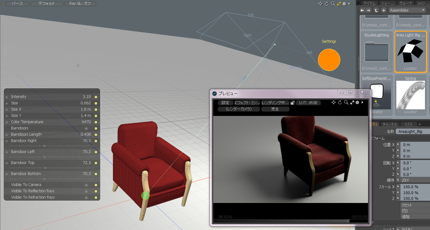The width and height of the screenshot is (430, 230).
Task: Click the リセット button
Action: pos(415,205)
